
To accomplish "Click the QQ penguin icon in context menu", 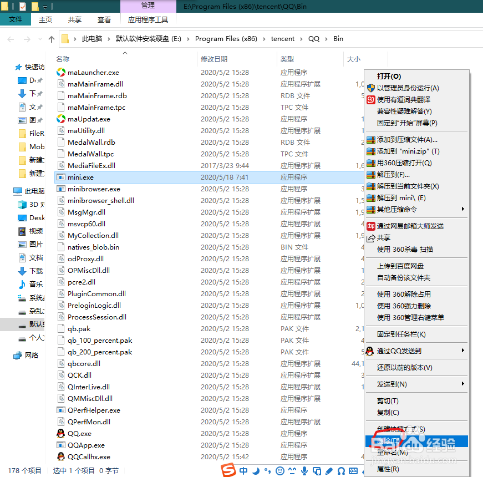I will [x=370, y=351].
